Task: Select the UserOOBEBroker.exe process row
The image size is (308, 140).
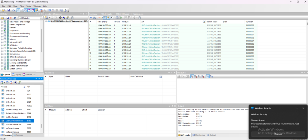Action: coord(17,121)
